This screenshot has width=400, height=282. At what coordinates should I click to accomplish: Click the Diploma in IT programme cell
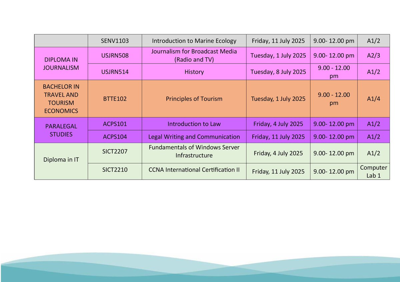(x=61, y=161)
